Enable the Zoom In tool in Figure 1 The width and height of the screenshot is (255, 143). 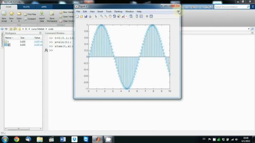101,16
